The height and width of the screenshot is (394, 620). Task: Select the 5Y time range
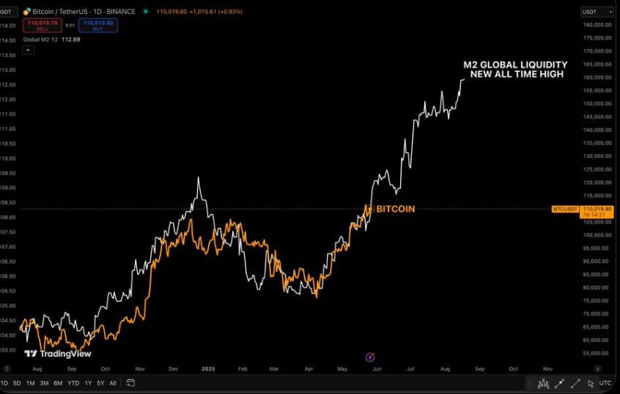(x=100, y=383)
